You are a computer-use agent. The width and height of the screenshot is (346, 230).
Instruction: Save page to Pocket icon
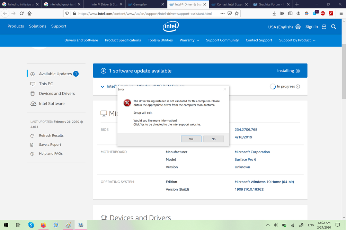[230, 13]
